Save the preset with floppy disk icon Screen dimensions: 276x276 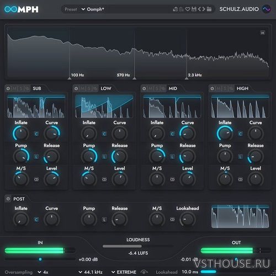(194, 9)
